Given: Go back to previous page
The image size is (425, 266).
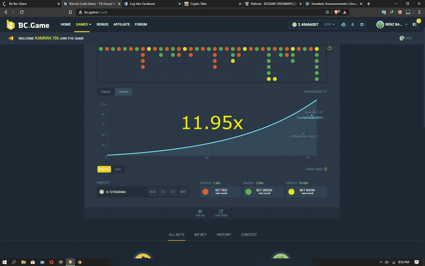Looking at the screenshot, I should pos(6,12).
